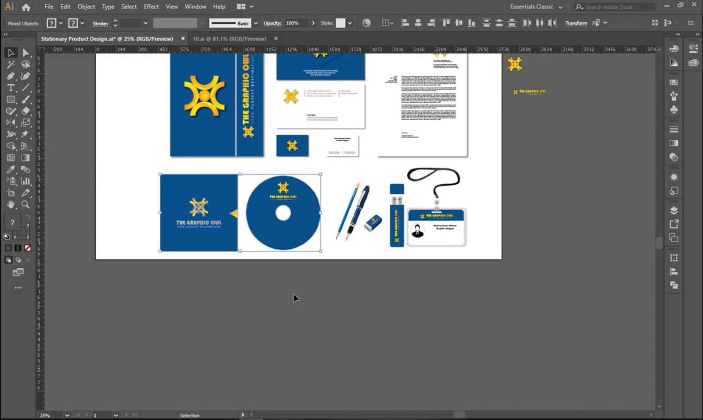Click the Magic Wand tool
The image size is (703, 420).
(11, 65)
